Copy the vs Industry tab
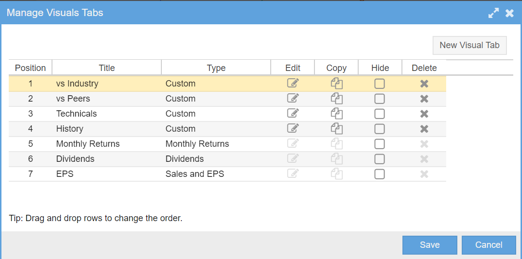Screen dimensions: 522x259 pyautogui.click(x=336, y=83)
